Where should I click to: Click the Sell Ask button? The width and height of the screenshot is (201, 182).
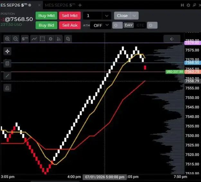pyautogui.click(x=70, y=25)
